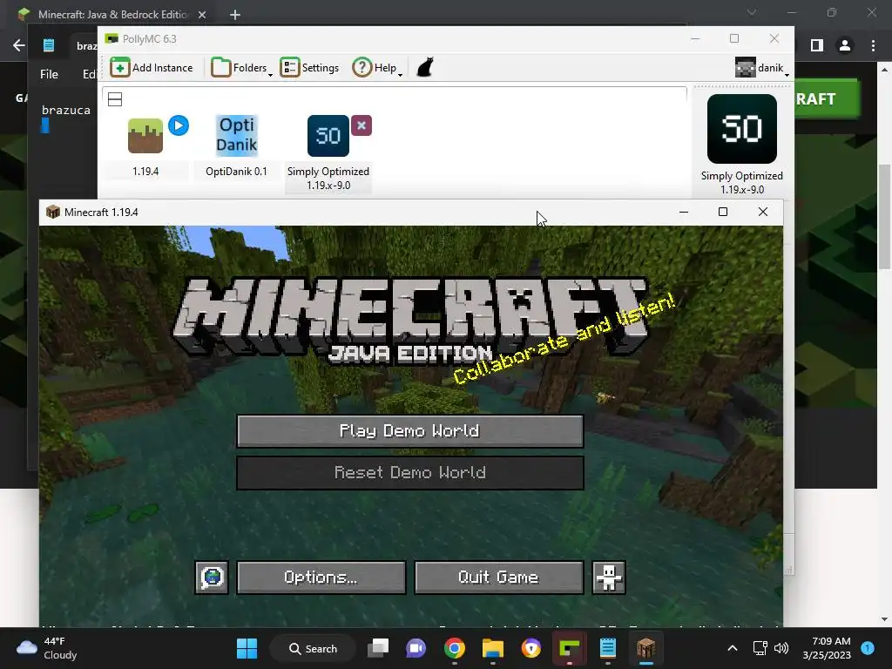Select the Minecraft: Java & Bedrock Edition tab
The height and width of the screenshot is (669, 892).
(x=112, y=15)
